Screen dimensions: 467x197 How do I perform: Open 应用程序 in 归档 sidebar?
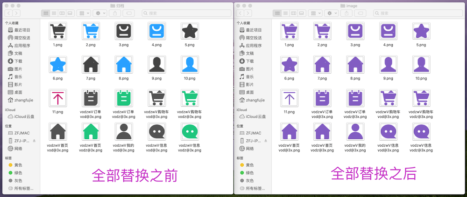19,46
